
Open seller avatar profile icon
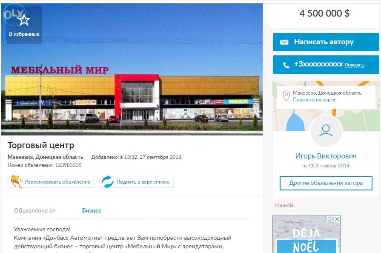tap(326, 131)
